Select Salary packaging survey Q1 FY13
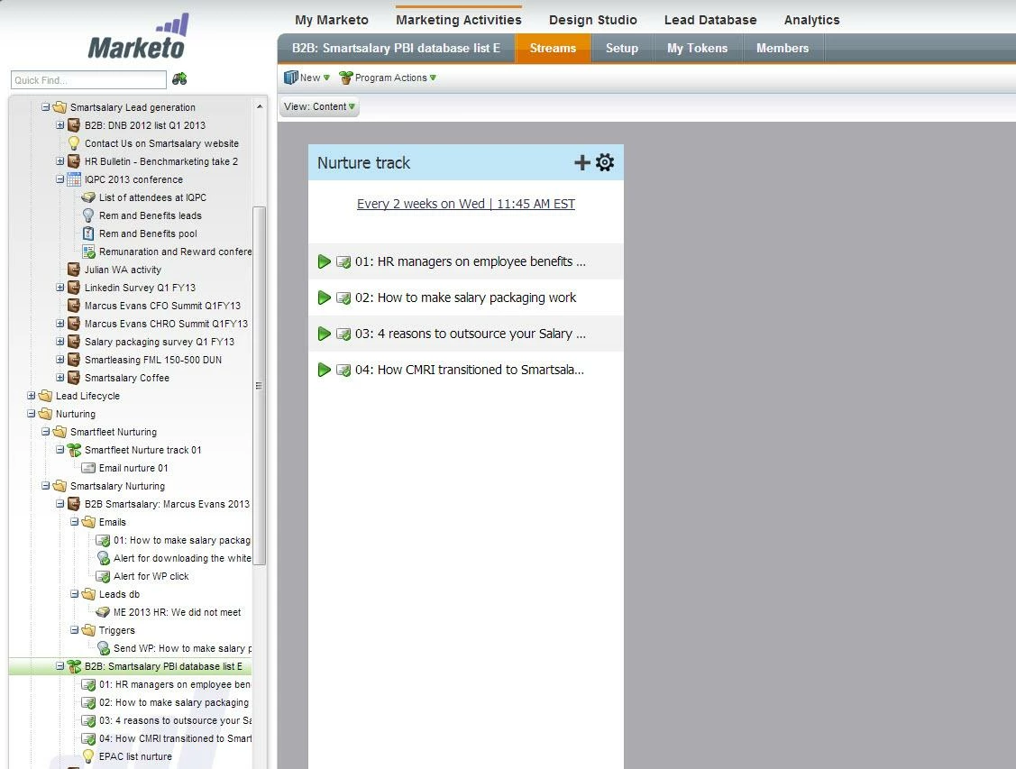Viewport: 1016px width, 769px height. point(160,342)
